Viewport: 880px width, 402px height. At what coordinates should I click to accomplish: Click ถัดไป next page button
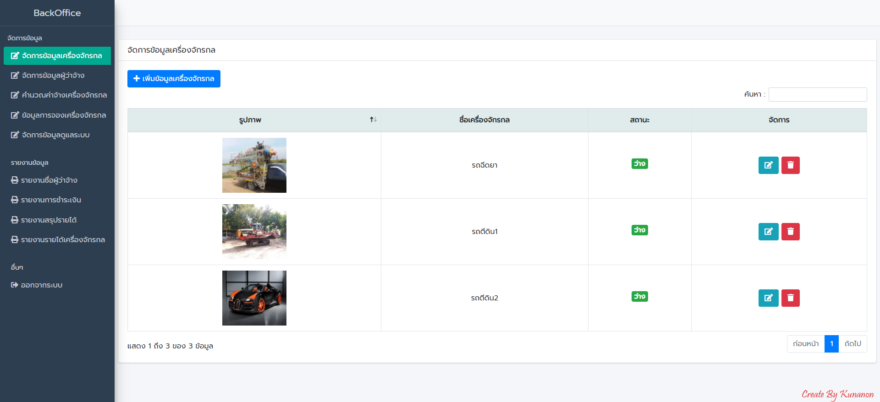(x=852, y=344)
